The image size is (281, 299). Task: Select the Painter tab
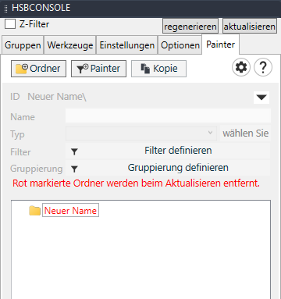tap(221, 44)
